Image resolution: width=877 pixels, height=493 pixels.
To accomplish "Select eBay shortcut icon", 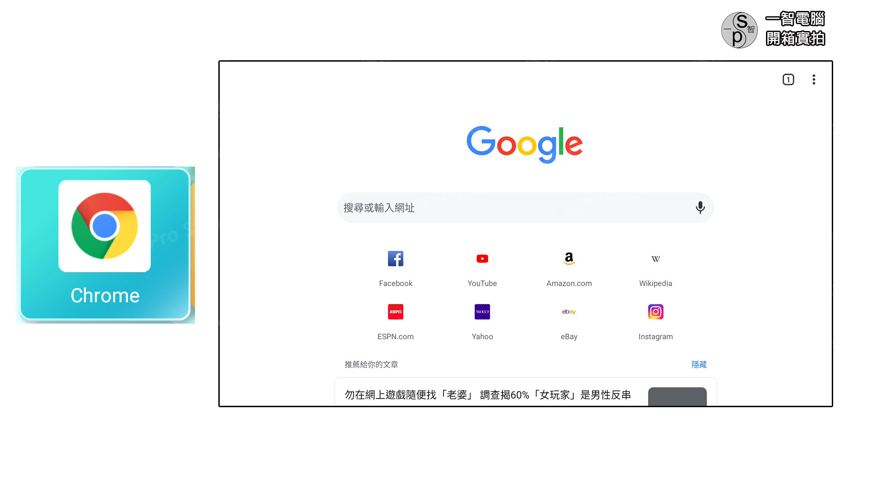I will [569, 311].
